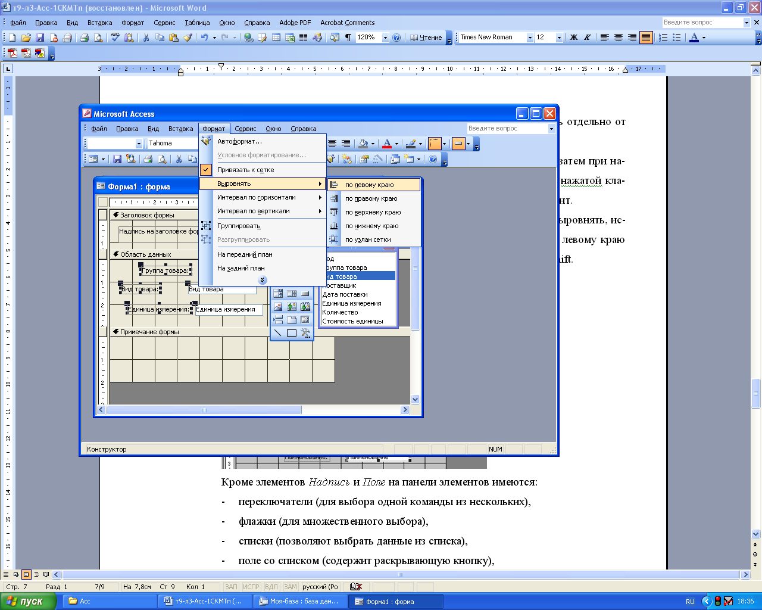Click spelling status icon in status bar

coord(356,587)
